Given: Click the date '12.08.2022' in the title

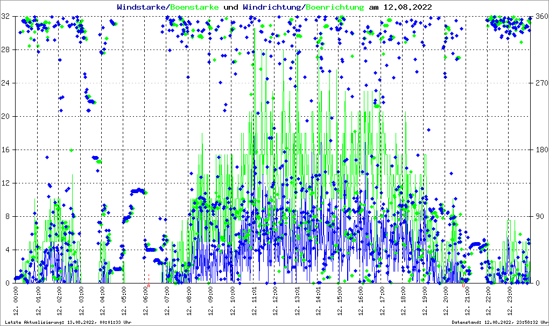Looking at the screenshot, I should coord(407,7).
